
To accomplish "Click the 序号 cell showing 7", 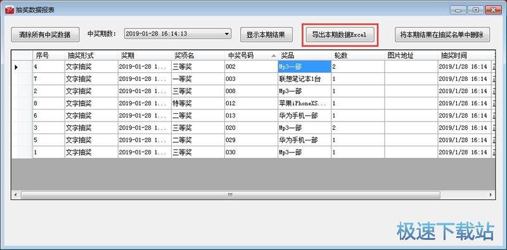I will pyautogui.click(x=49, y=79).
